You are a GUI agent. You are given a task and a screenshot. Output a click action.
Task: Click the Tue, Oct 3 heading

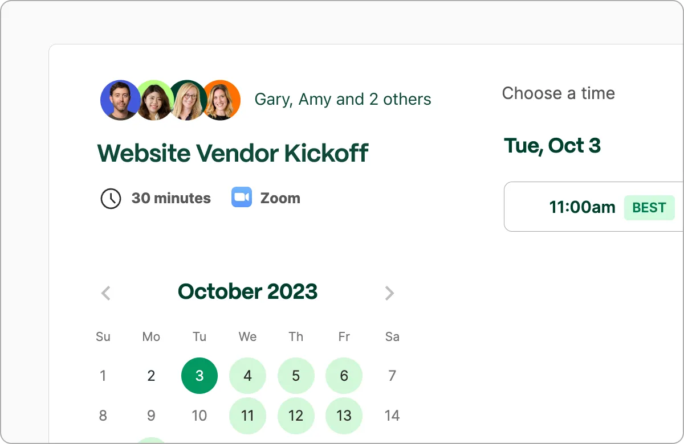(x=552, y=146)
